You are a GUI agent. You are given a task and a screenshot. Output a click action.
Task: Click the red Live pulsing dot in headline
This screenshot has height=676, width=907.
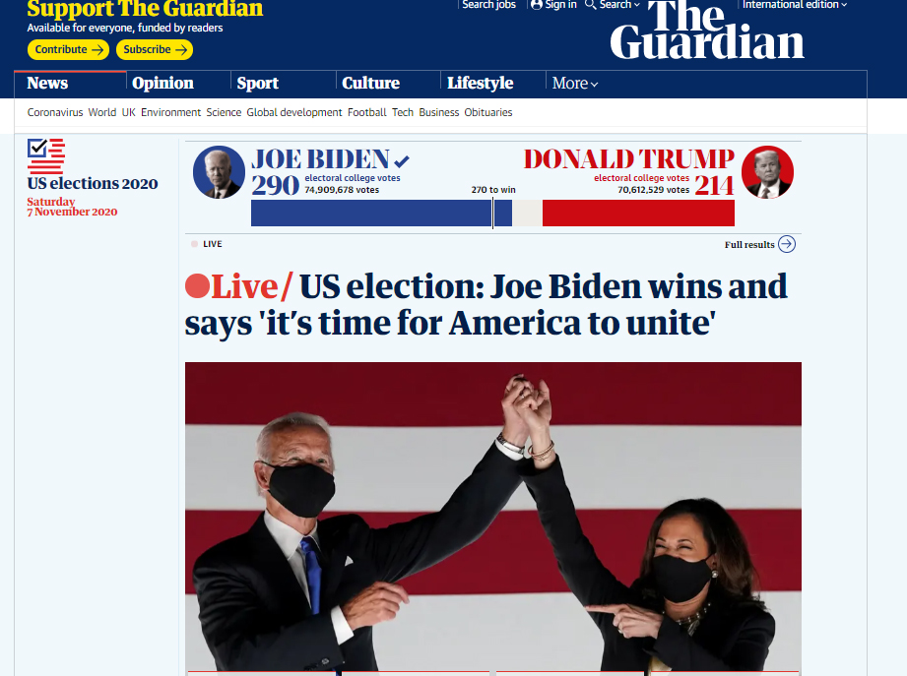pos(197,287)
